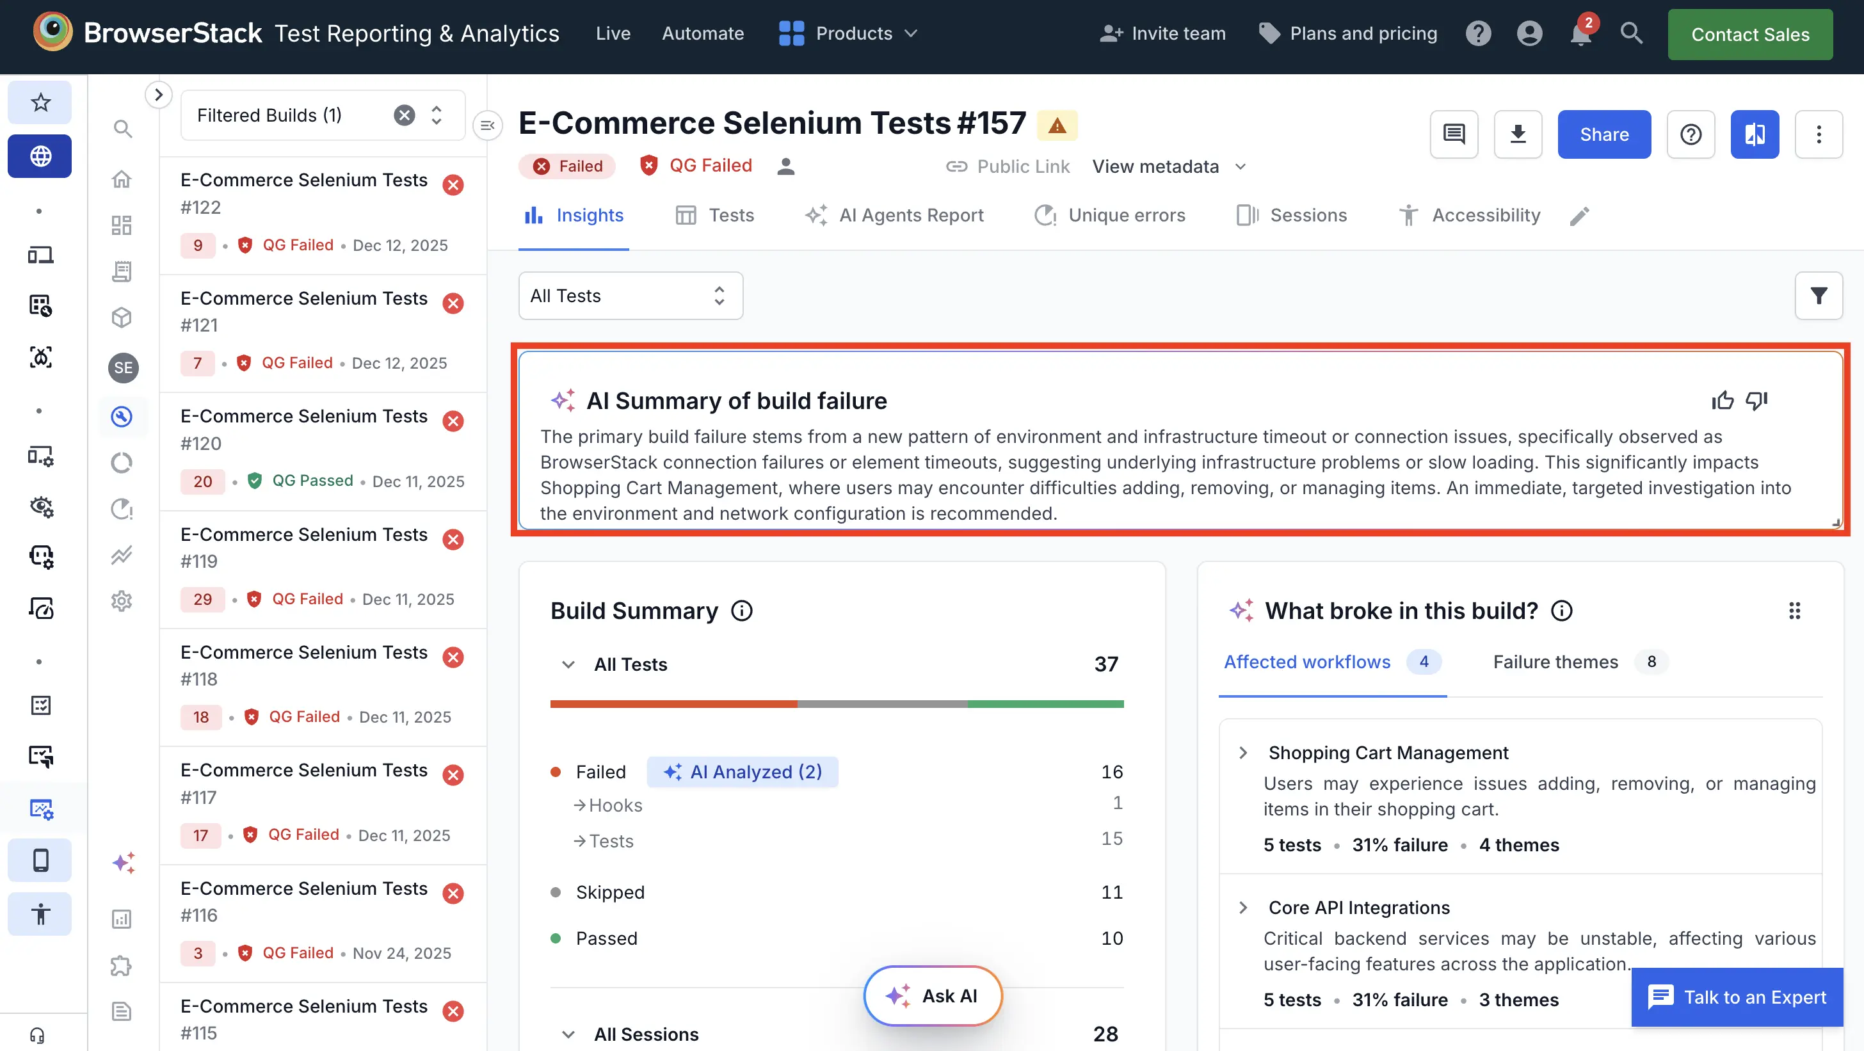Open the user account avatar icon

[1529, 33]
